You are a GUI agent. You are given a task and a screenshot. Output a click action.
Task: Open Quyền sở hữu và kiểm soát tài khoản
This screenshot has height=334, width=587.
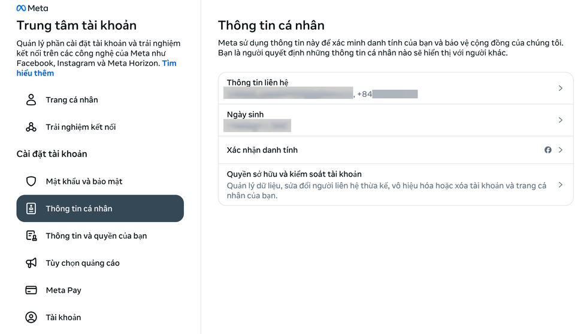click(293, 174)
